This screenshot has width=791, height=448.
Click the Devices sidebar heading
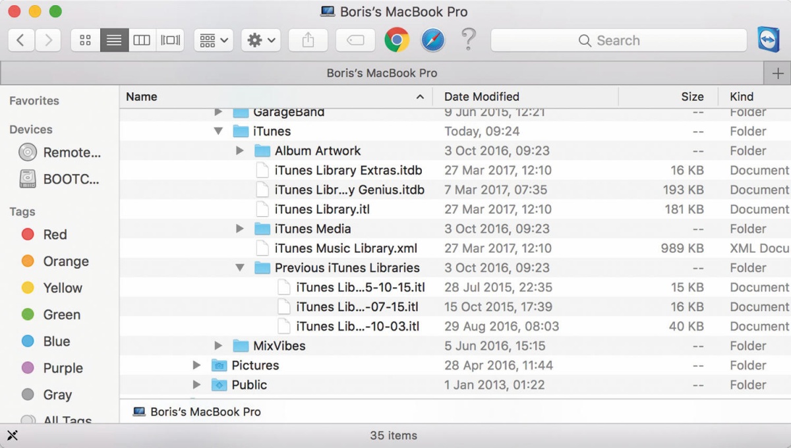click(x=31, y=130)
